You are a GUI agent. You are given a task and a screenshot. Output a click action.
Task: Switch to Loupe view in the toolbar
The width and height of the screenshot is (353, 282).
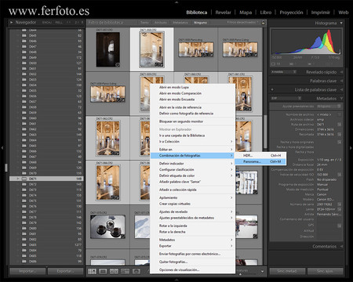click(x=103, y=271)
